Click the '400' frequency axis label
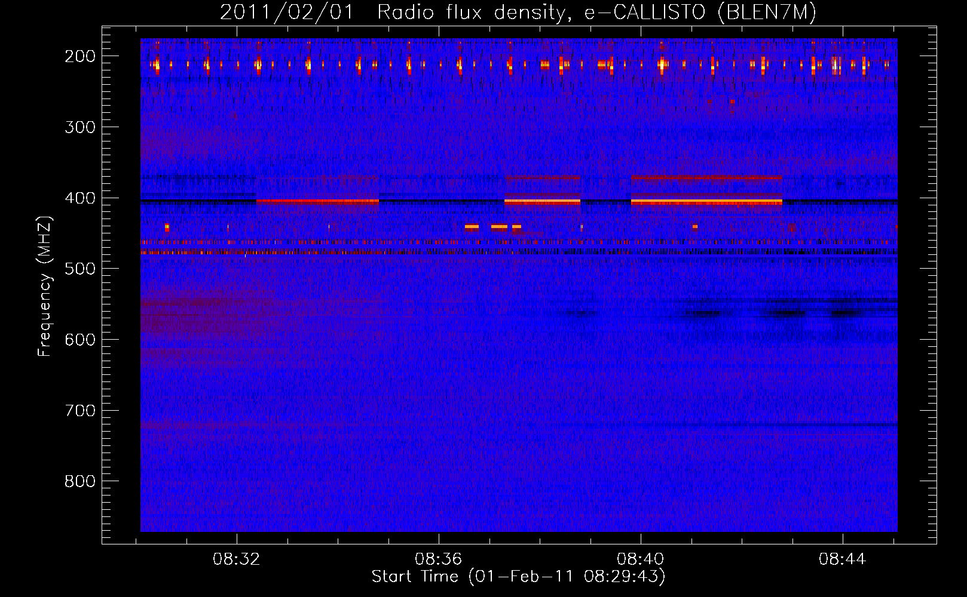 tap(79, 198)
